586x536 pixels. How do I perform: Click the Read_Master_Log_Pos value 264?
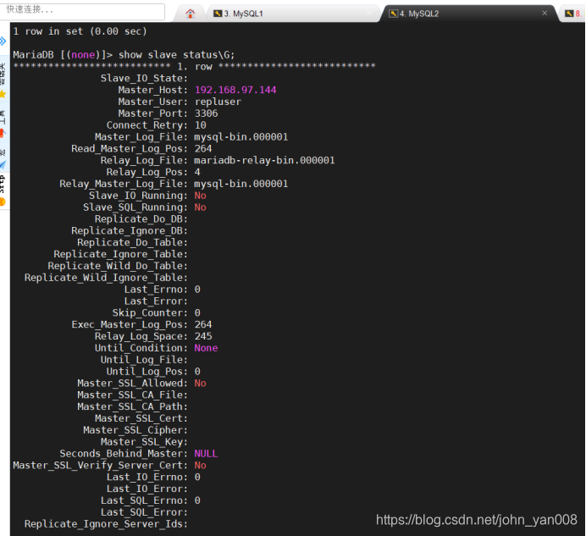[x=203, y=149]
